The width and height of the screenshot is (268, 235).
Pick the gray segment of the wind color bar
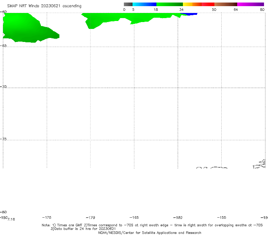(128, 4)
